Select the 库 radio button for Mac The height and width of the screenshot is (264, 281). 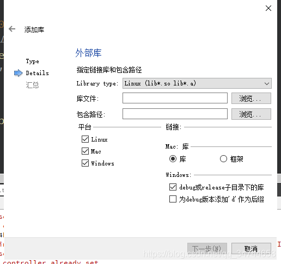173,159
